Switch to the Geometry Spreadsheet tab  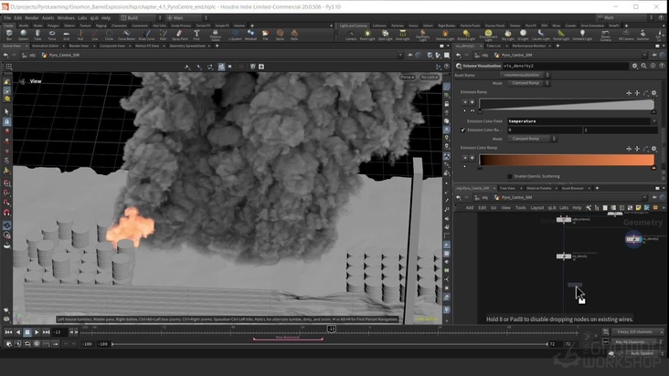[x=187, y=46]
